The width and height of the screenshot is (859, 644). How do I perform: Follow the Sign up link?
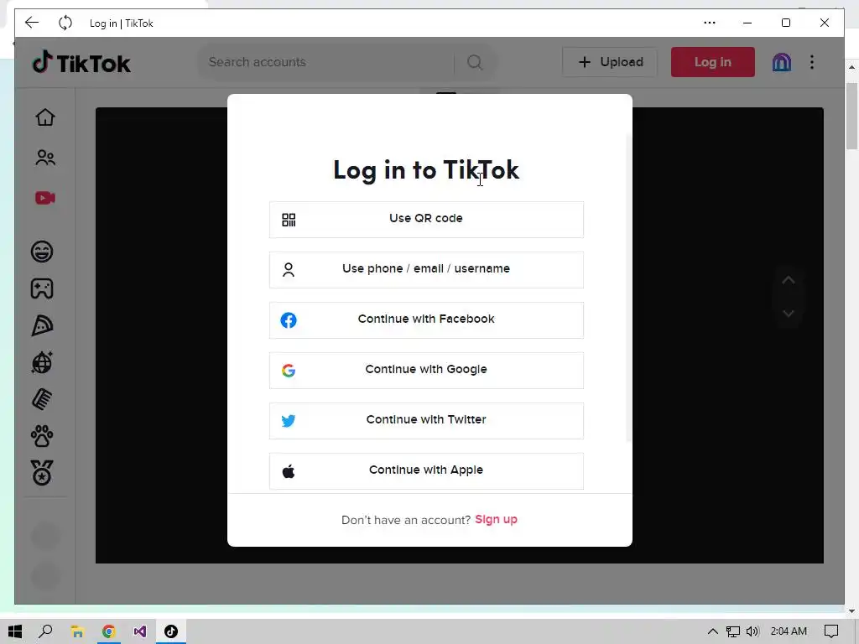[496, 519]
